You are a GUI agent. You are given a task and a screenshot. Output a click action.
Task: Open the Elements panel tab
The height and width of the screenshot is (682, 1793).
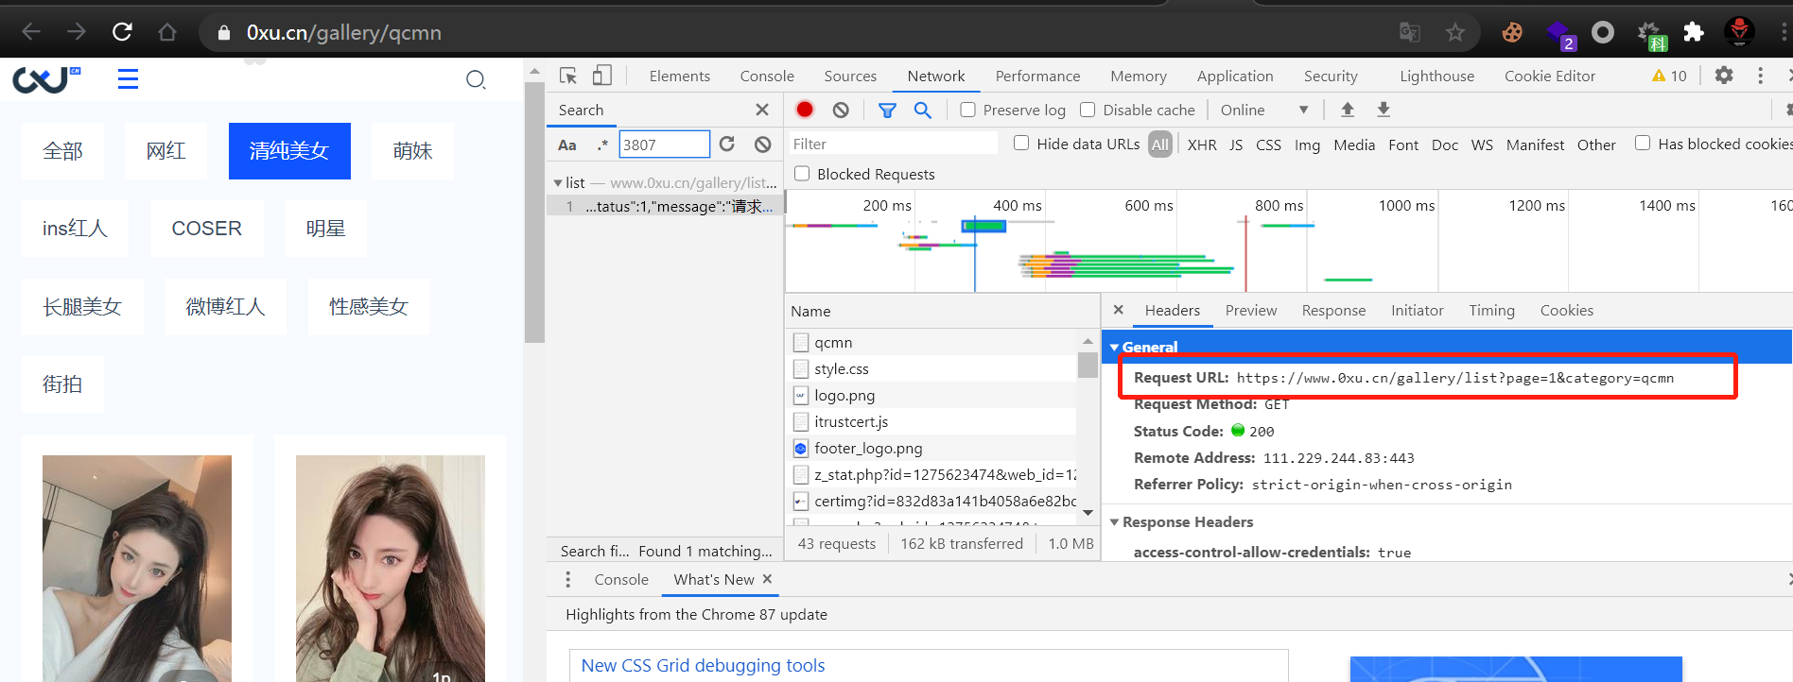tap(680, 76)
